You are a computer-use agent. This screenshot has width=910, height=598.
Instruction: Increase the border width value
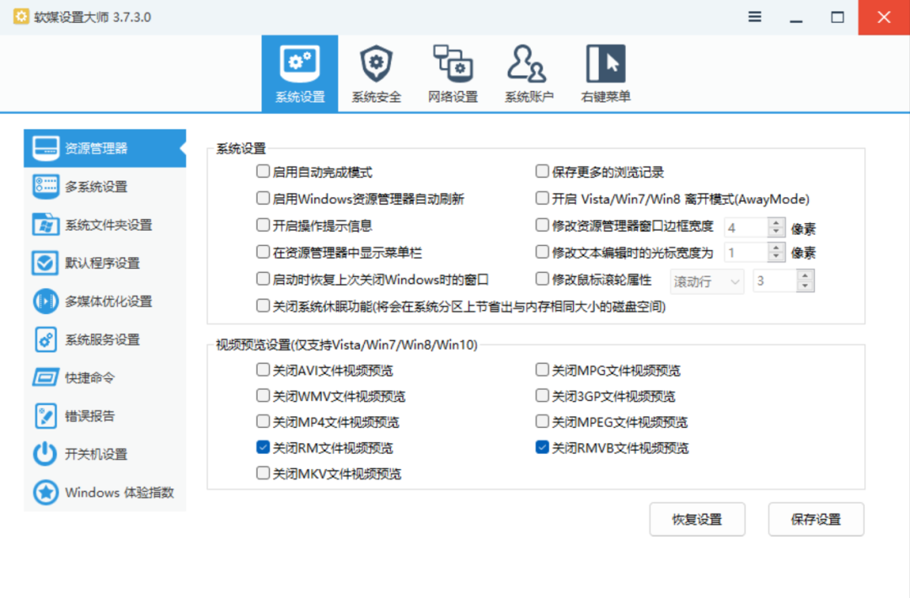[x=776, y=222]
